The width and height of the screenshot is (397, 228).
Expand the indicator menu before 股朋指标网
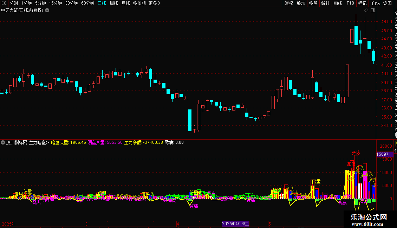pos(3,142)
